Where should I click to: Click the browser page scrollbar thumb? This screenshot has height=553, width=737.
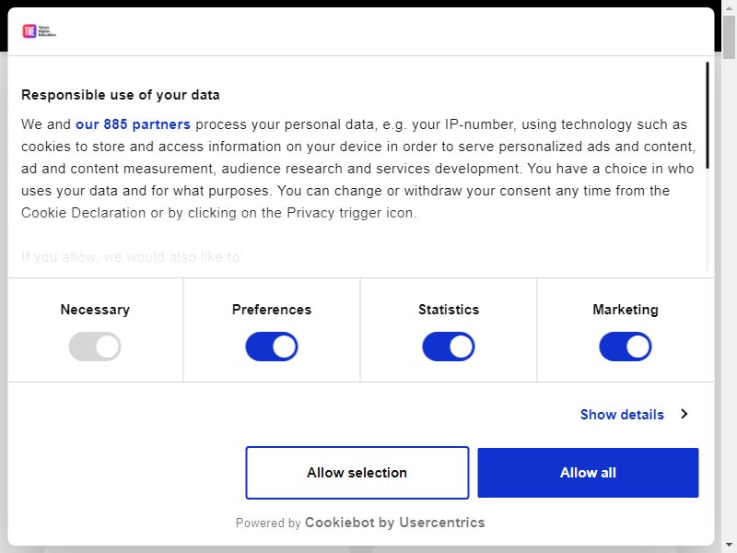pos(729,37)
